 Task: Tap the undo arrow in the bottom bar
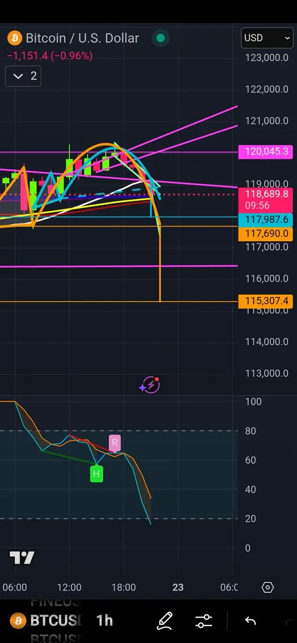click(x=250, y=620)
